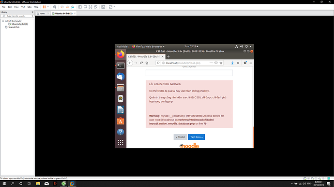
Task: Click the VMware pause VM icon
Action: click(x=45, y=7)
